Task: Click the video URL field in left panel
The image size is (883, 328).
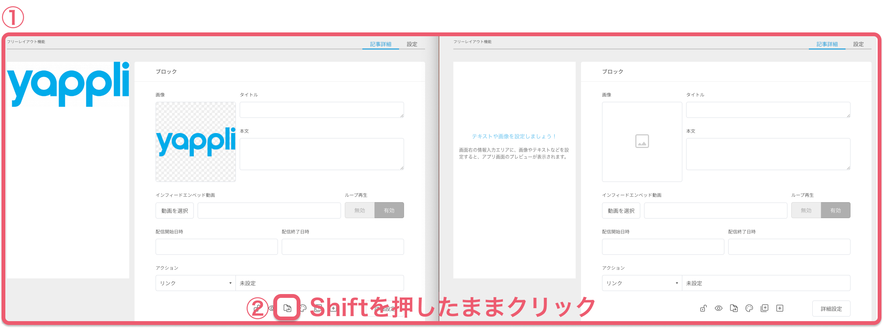Action: (269, 211)
